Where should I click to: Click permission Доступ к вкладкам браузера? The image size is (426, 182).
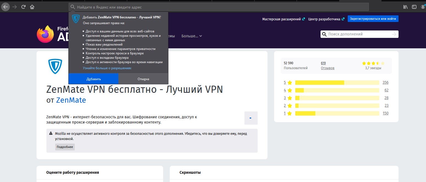107,58
